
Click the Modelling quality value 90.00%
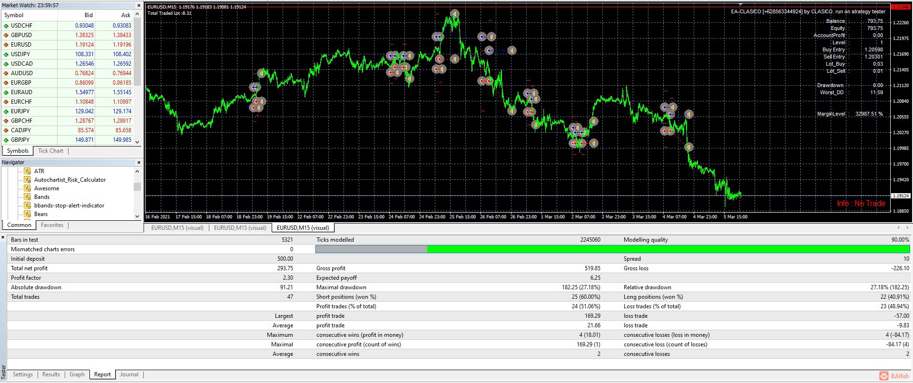pos(900,240)
